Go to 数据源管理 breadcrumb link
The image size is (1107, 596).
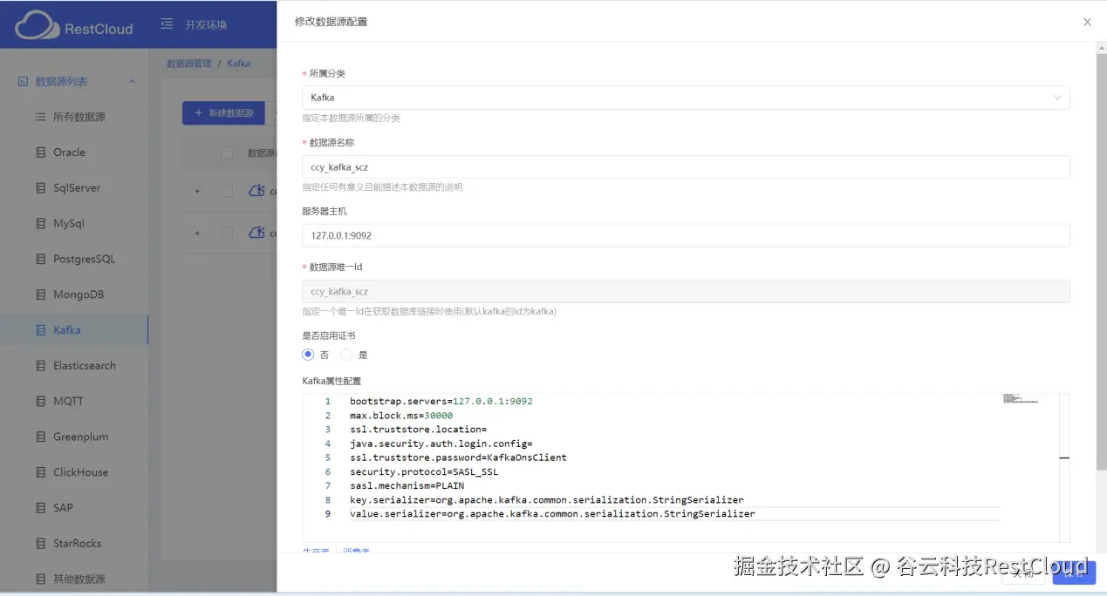(189, 64)
